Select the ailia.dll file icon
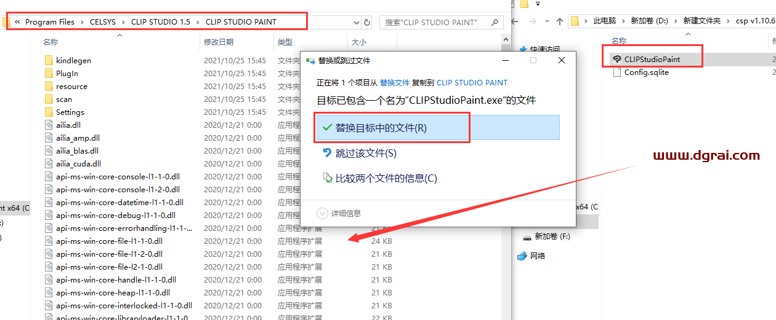 (49, 125)
